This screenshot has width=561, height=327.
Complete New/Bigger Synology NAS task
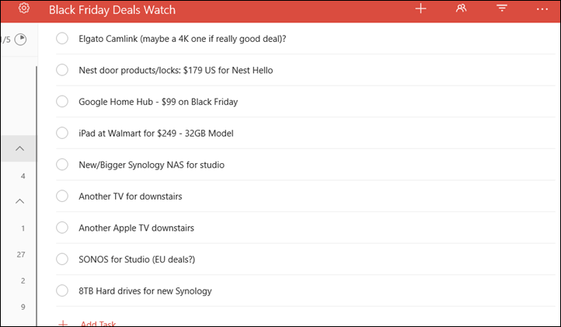62,164
